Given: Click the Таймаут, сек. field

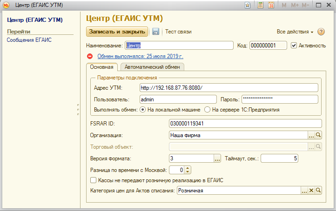Looking at the screenshot, I should pos(279,158).
